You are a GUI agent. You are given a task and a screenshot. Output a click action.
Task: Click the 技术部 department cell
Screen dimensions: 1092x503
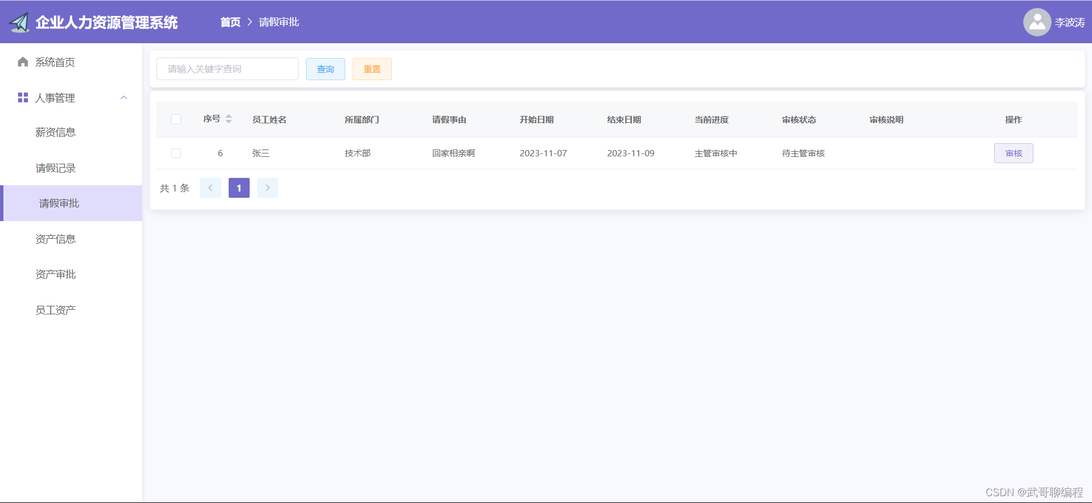click(x=358, y=153)
